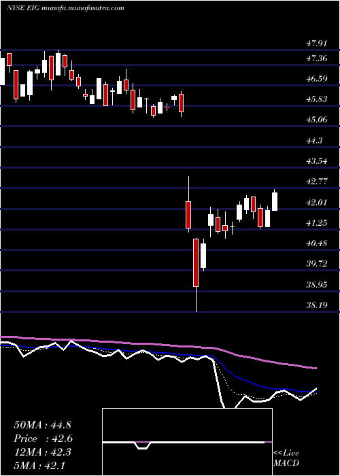Click the 43.54 price axis label

(x=317, y=161)
